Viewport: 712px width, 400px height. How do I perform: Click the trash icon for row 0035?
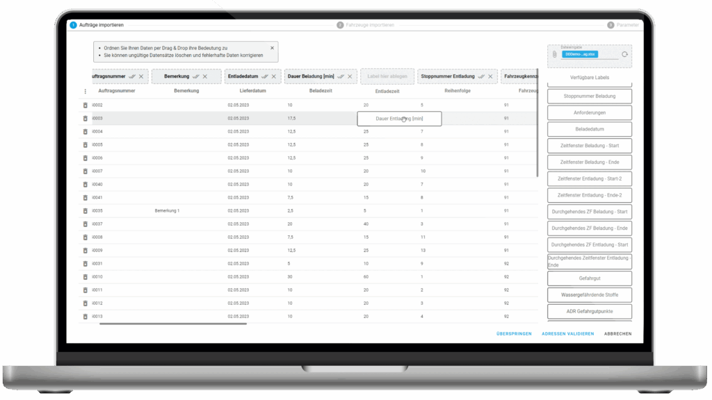point(86,210)
